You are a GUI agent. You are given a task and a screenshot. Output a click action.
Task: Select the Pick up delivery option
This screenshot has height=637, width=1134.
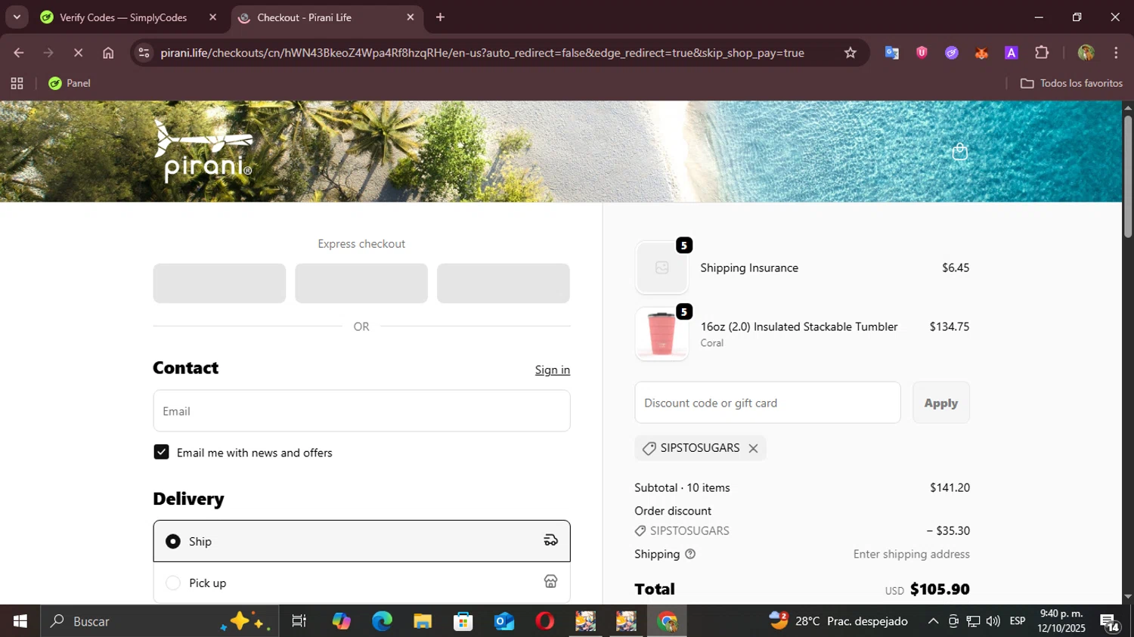pyautogui.click(x=361, y=583)
